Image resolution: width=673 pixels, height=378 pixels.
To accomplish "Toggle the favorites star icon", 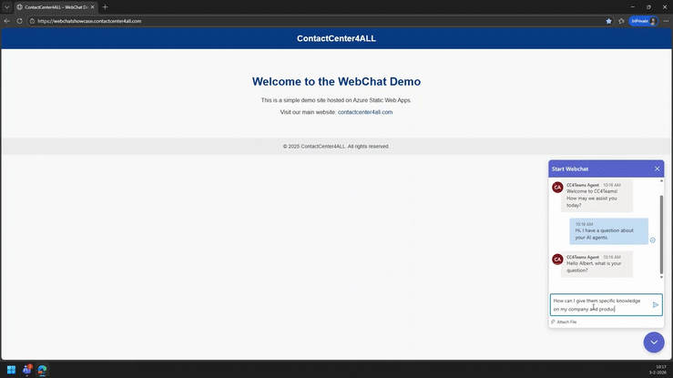I will [608, 21].
